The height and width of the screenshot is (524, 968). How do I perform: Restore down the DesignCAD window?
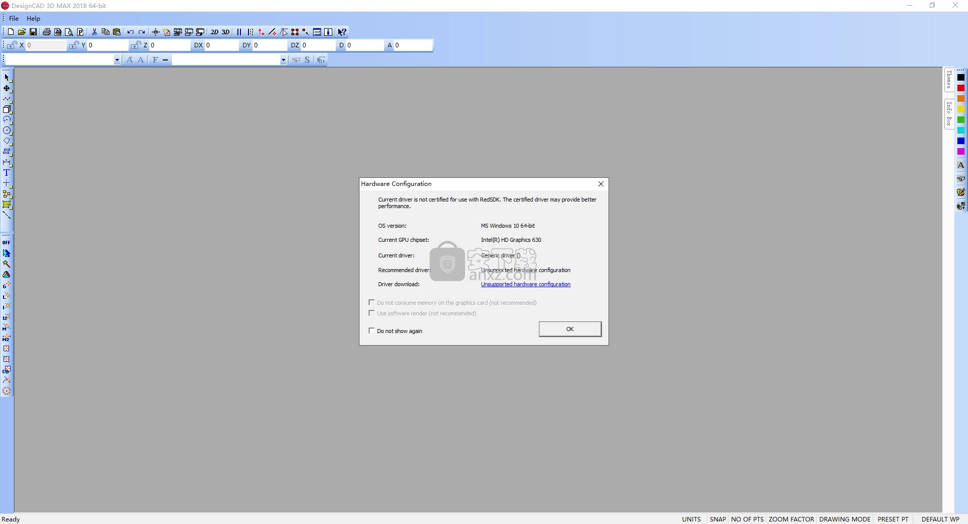932,6
